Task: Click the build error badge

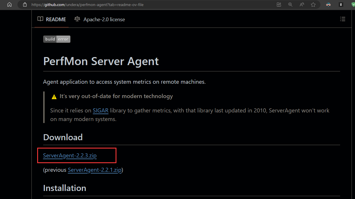Action: click(57, 39)
